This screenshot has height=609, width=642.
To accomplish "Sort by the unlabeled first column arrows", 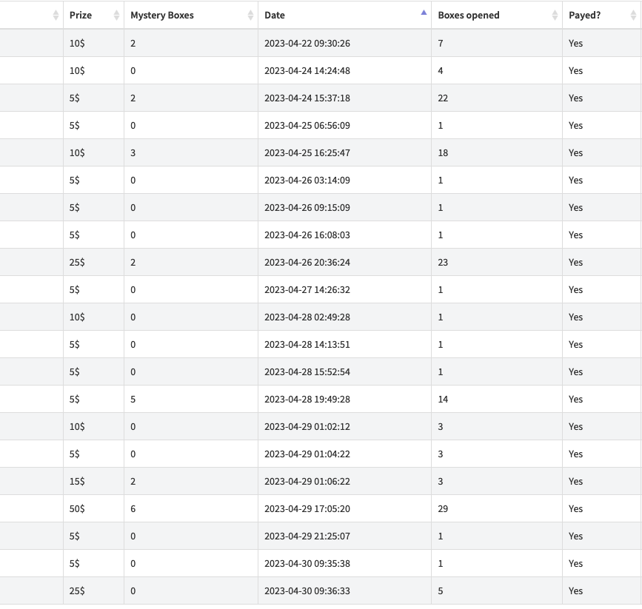I will (56, 15).
